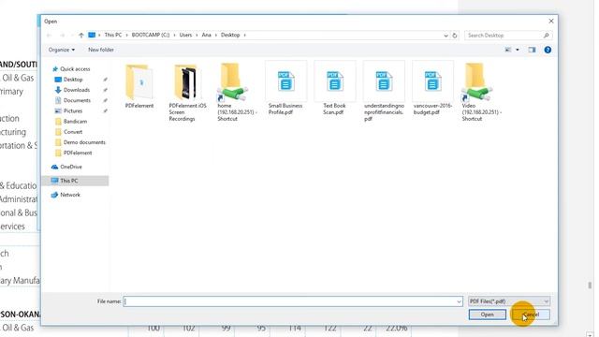The image size is (599, 337).
Task: Click the Forward navigation arrow
Action: pos(63,36)
